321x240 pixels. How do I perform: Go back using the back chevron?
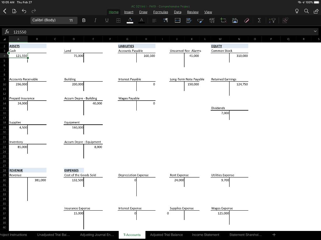[x=5, y=11]
